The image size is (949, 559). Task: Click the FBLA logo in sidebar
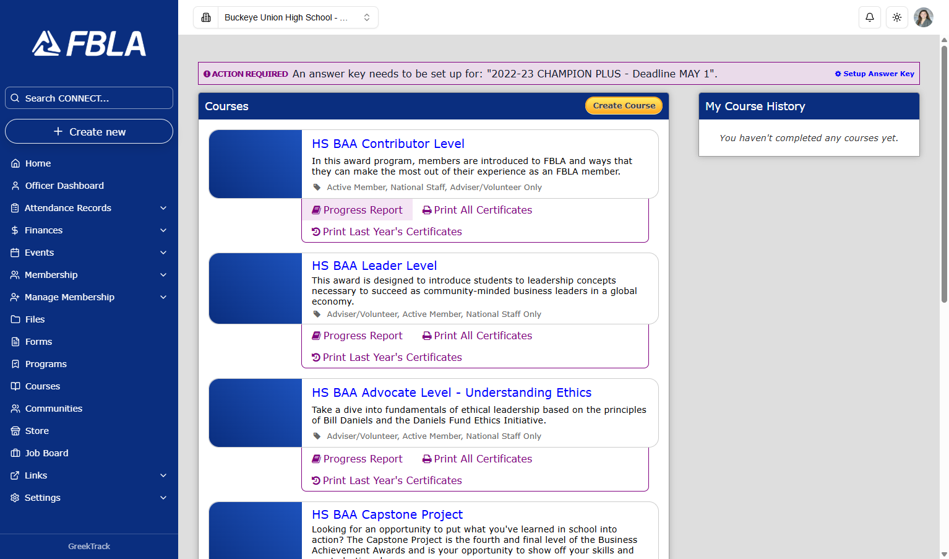pyautogui.click(x=89, y=43)
